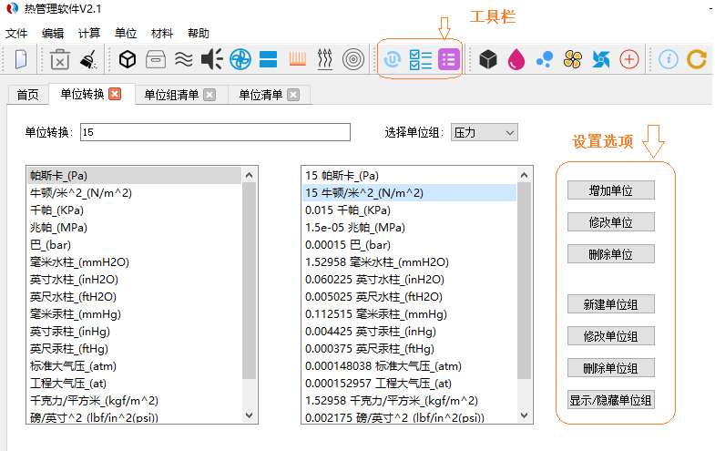The height and width of the screenshot is (451, 715).
Task: Click the 修改单位 button
Action: (x=610, y=222)
